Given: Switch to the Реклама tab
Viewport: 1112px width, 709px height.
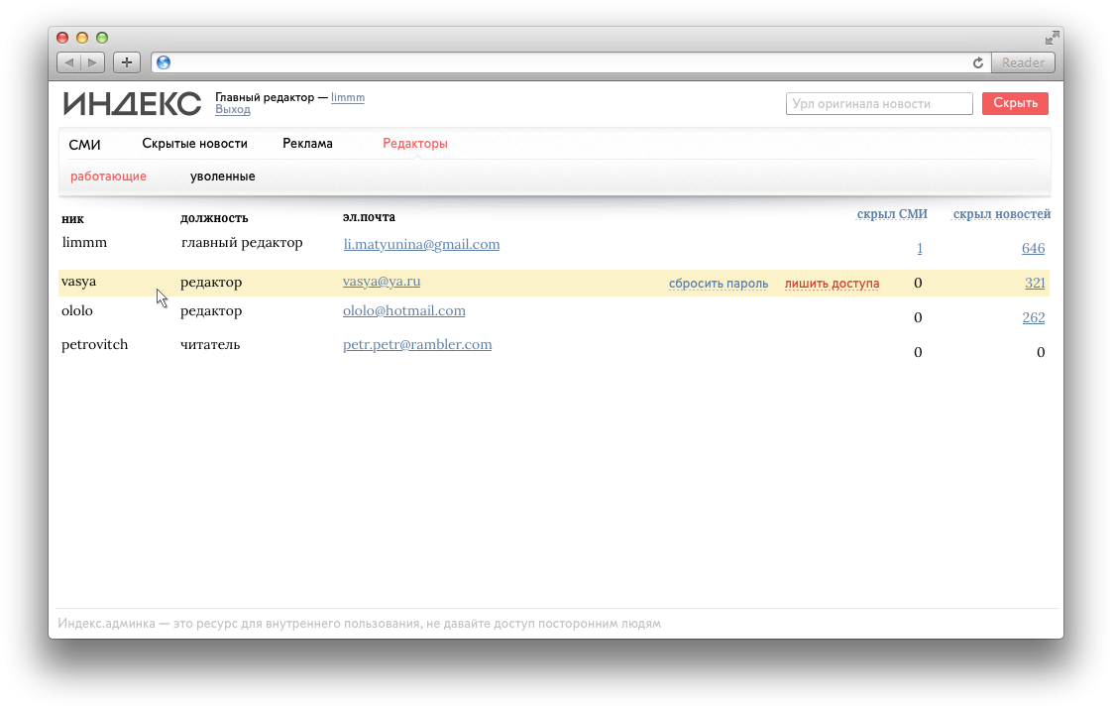Looking at the screenshot, I should click(307, 144).
